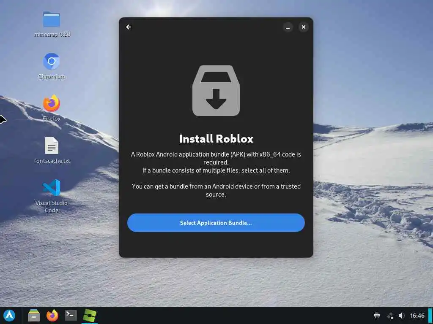Image resolution: width=433 pixels, height=324 pixels.
Task: Select fontscache.txt file on desktop
Action: 52,151
